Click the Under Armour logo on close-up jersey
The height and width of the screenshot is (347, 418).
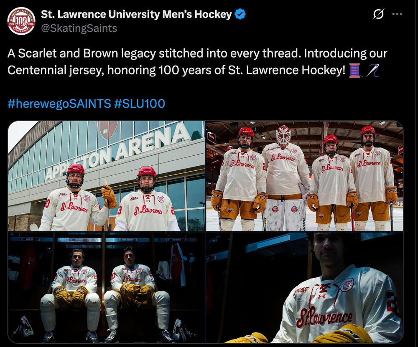point(322,296)
